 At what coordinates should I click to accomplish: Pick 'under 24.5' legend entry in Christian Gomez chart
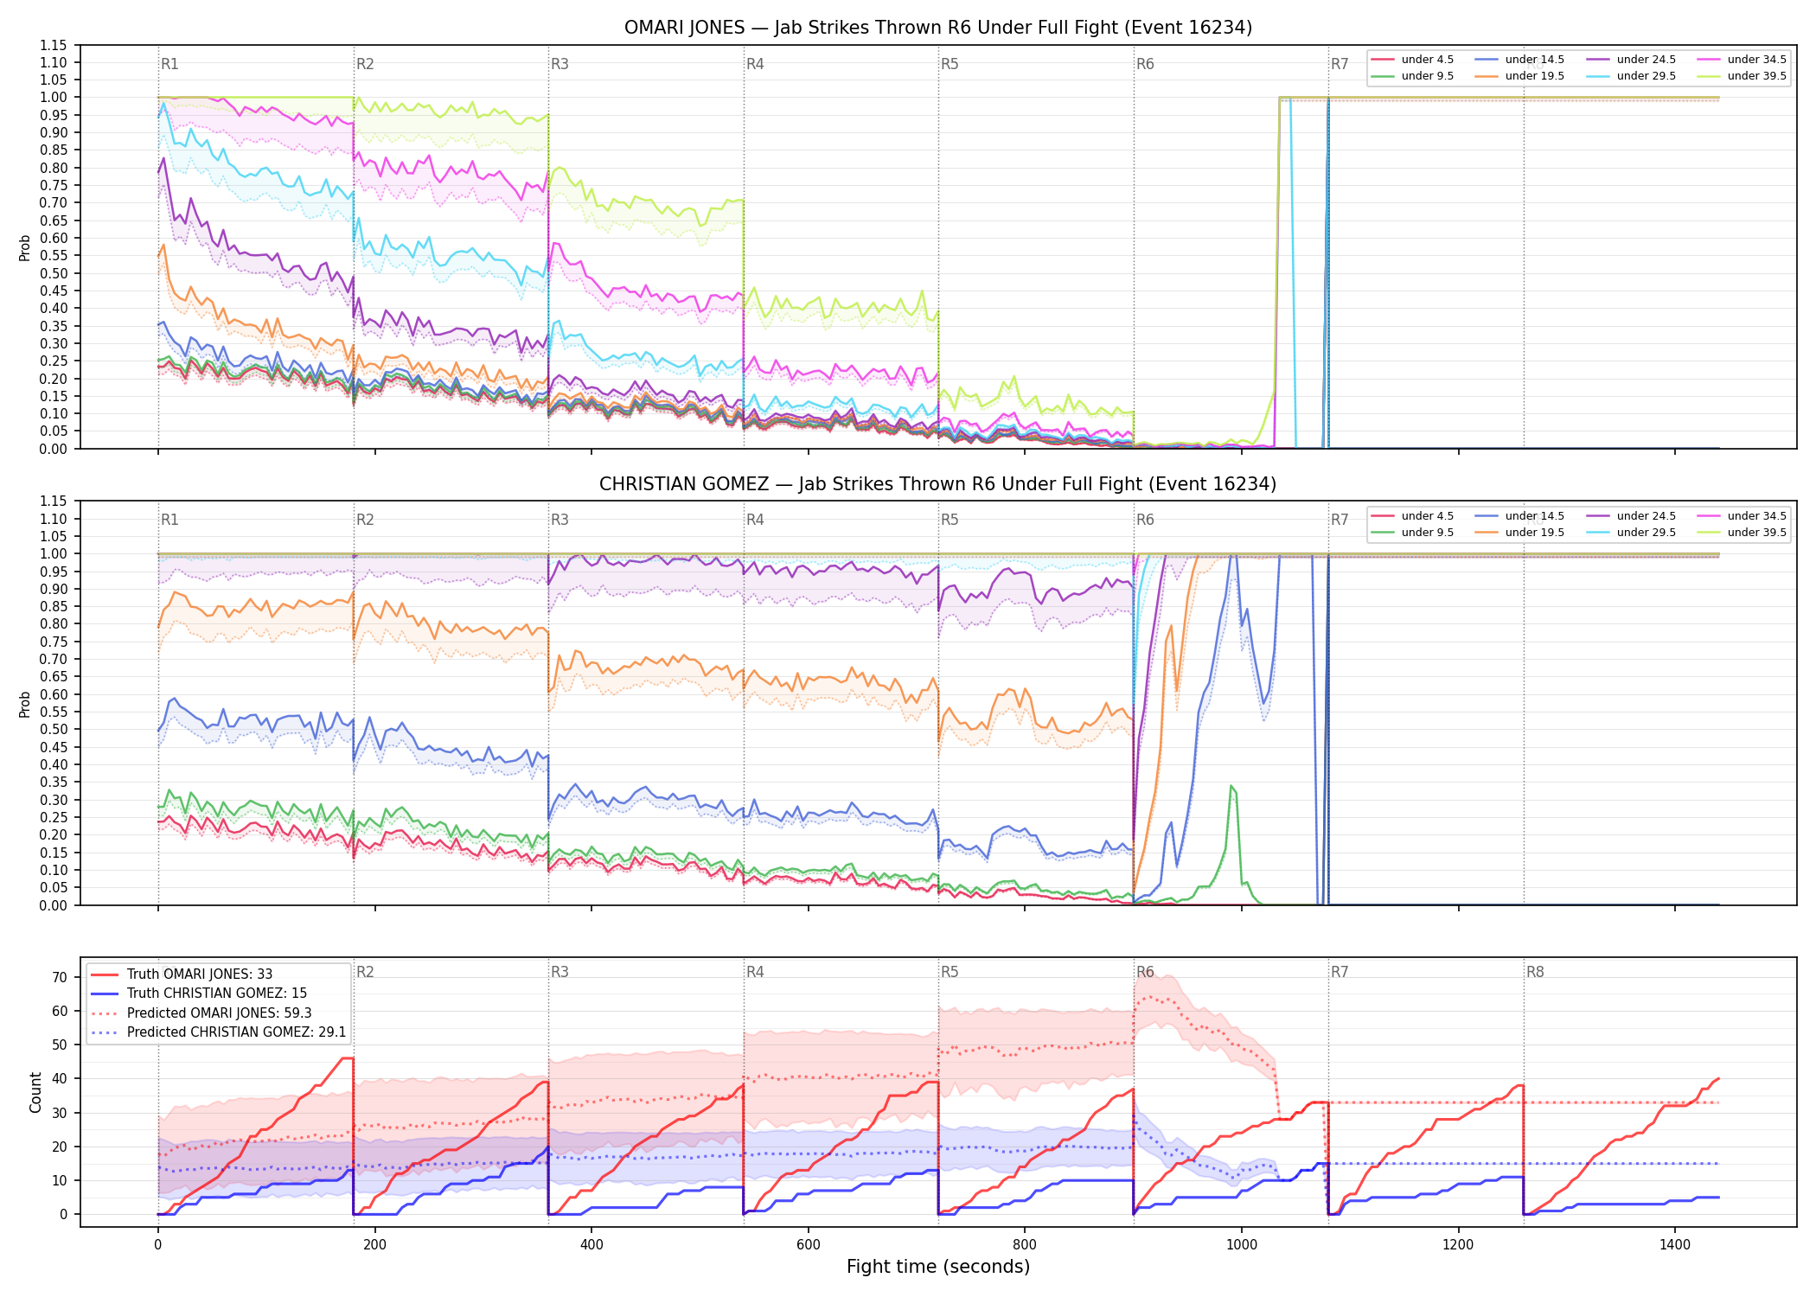click(x=1632, y=516)
